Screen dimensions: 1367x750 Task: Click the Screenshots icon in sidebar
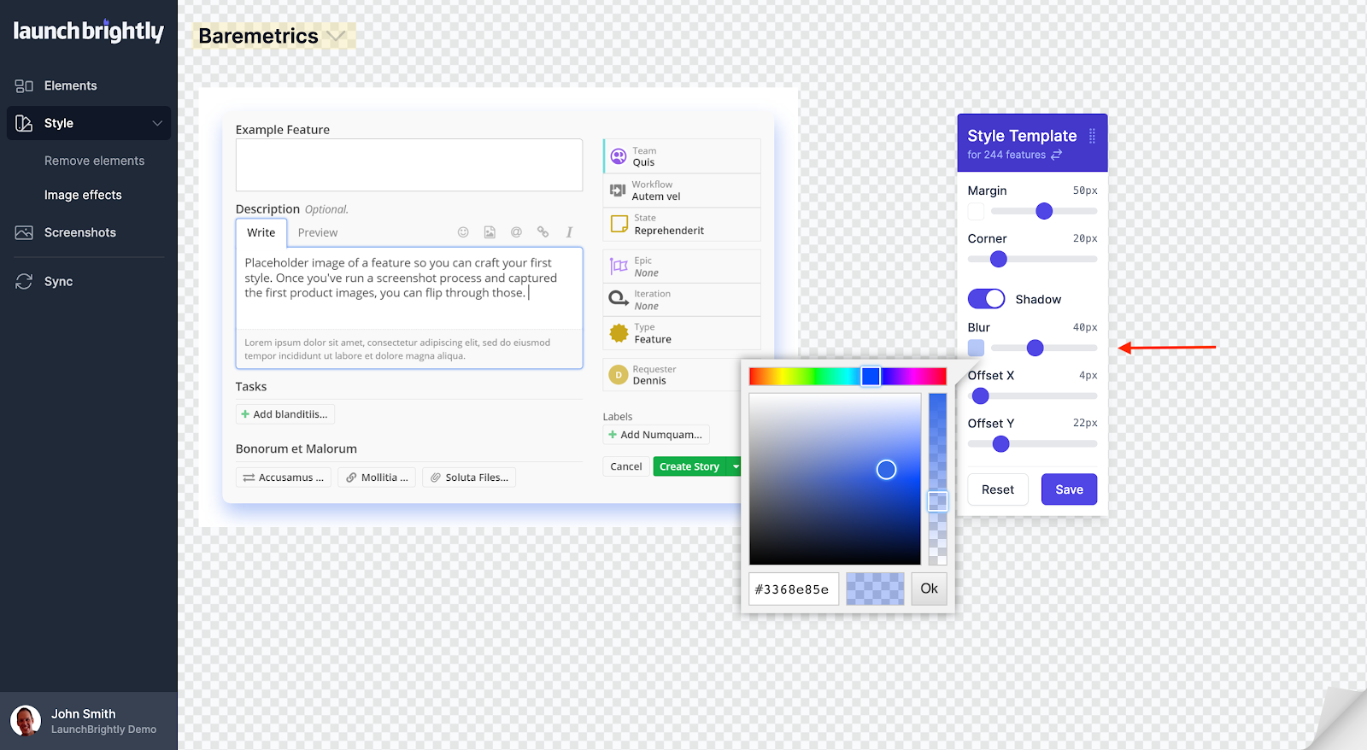pyautogui.click(x=24, y=233)
